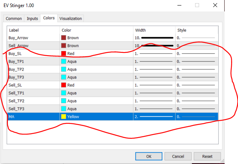Click the Cancel button
This screenshot has width=238, height=164.
pyautogui.click(x=178, y=157)
